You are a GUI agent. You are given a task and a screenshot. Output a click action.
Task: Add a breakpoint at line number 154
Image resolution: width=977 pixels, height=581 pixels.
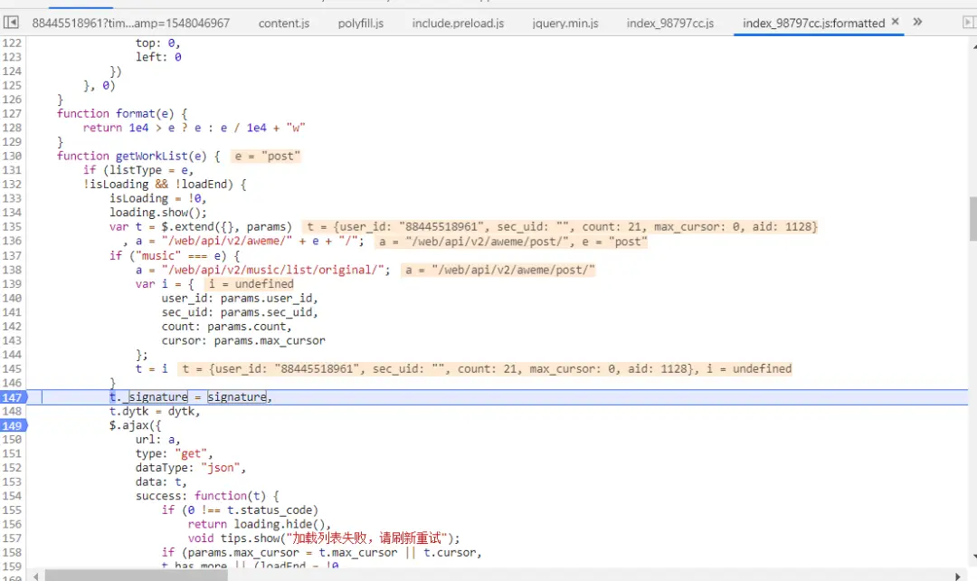click(x=13, y=496)
